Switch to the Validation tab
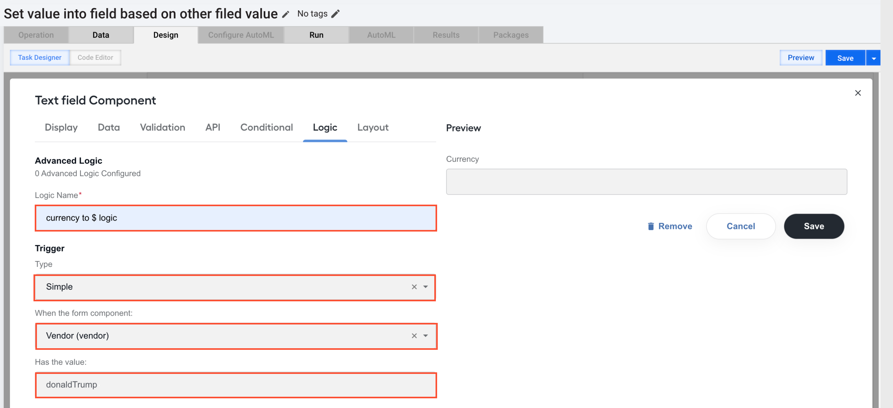 click(x=163, y=128)
